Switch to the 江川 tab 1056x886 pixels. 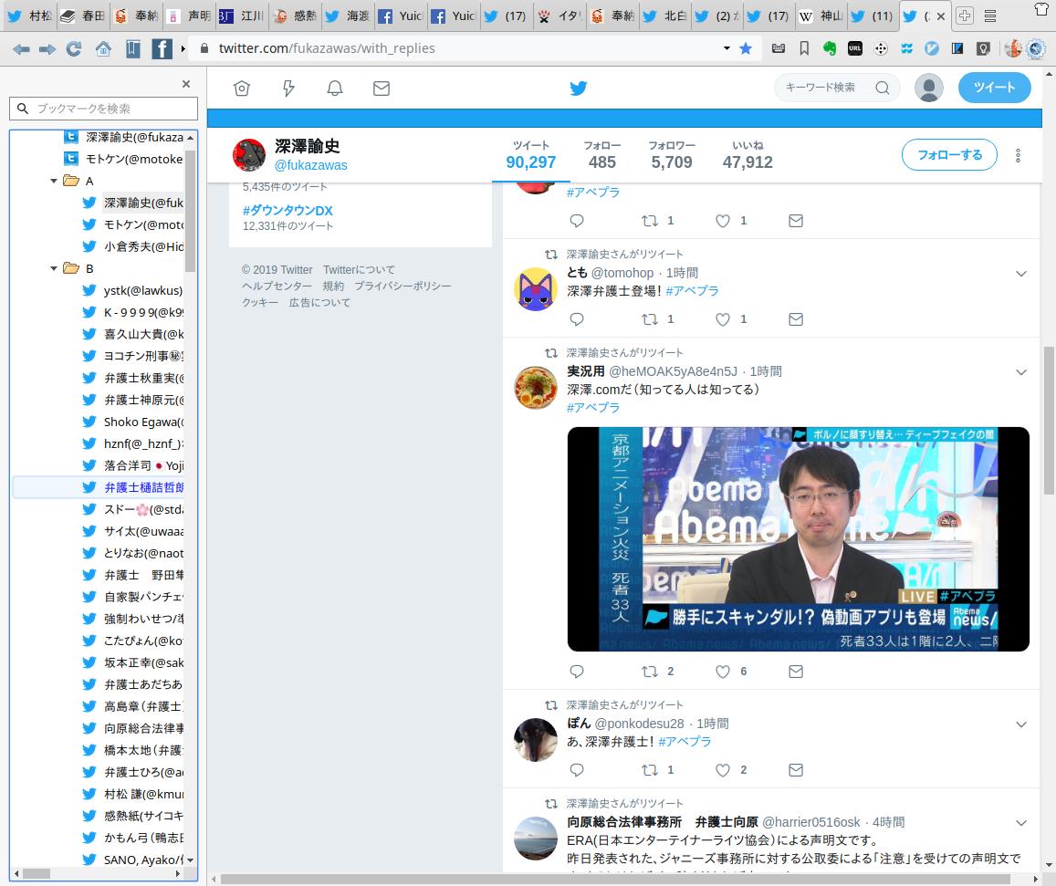click(241, 16)
